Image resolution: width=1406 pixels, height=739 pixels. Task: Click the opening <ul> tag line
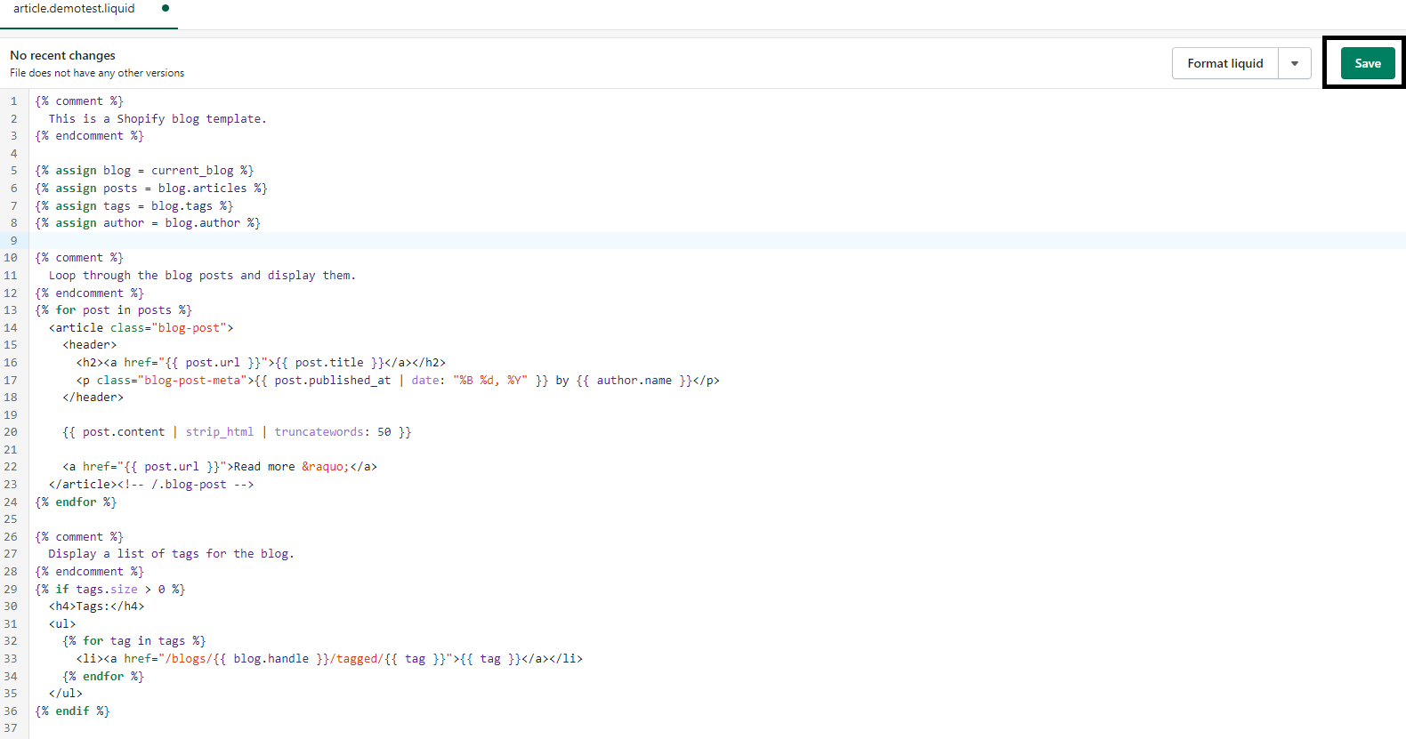(62, 624)
